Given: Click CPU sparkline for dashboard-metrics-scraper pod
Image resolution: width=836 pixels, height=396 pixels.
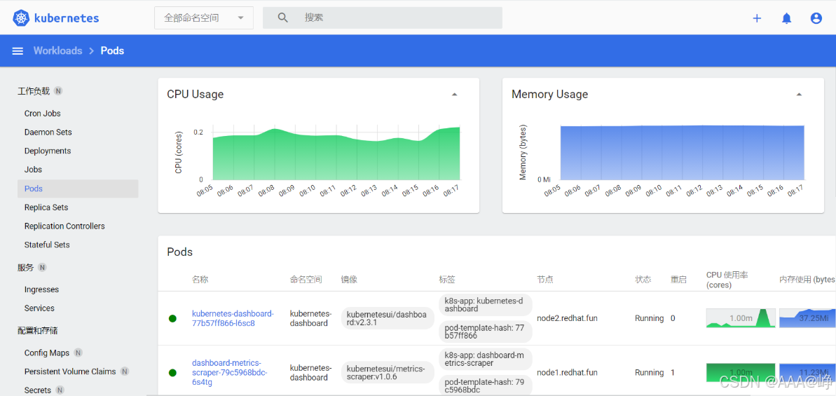Looking at the screenshot, I should (x=741, y=373).
